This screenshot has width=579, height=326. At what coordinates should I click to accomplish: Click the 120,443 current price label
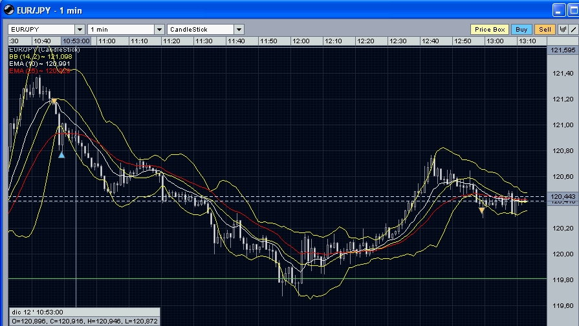tap(562, 196)
